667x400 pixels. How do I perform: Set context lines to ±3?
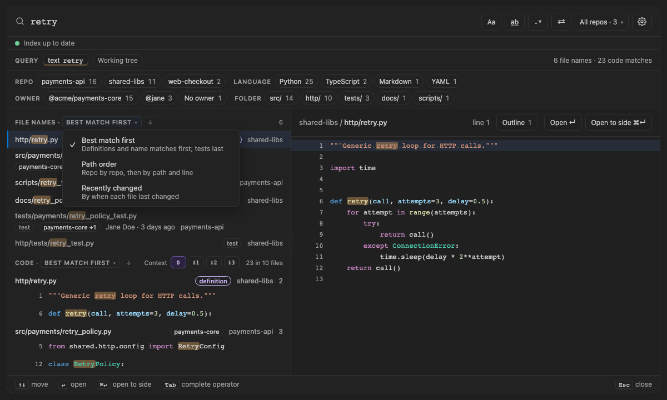point(231,263)
